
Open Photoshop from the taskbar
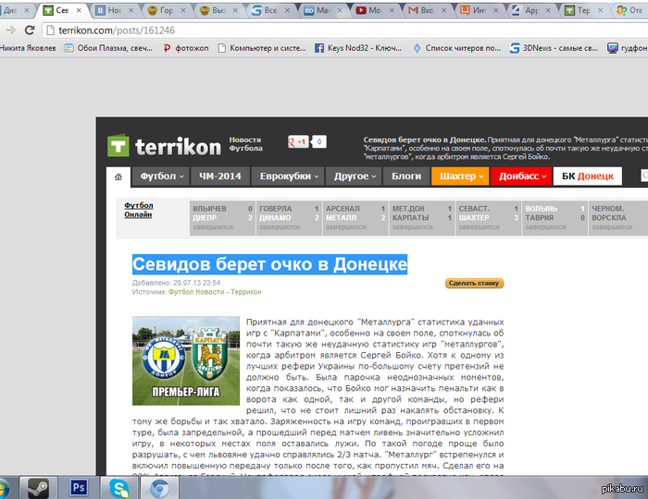[x=79, y=486]
